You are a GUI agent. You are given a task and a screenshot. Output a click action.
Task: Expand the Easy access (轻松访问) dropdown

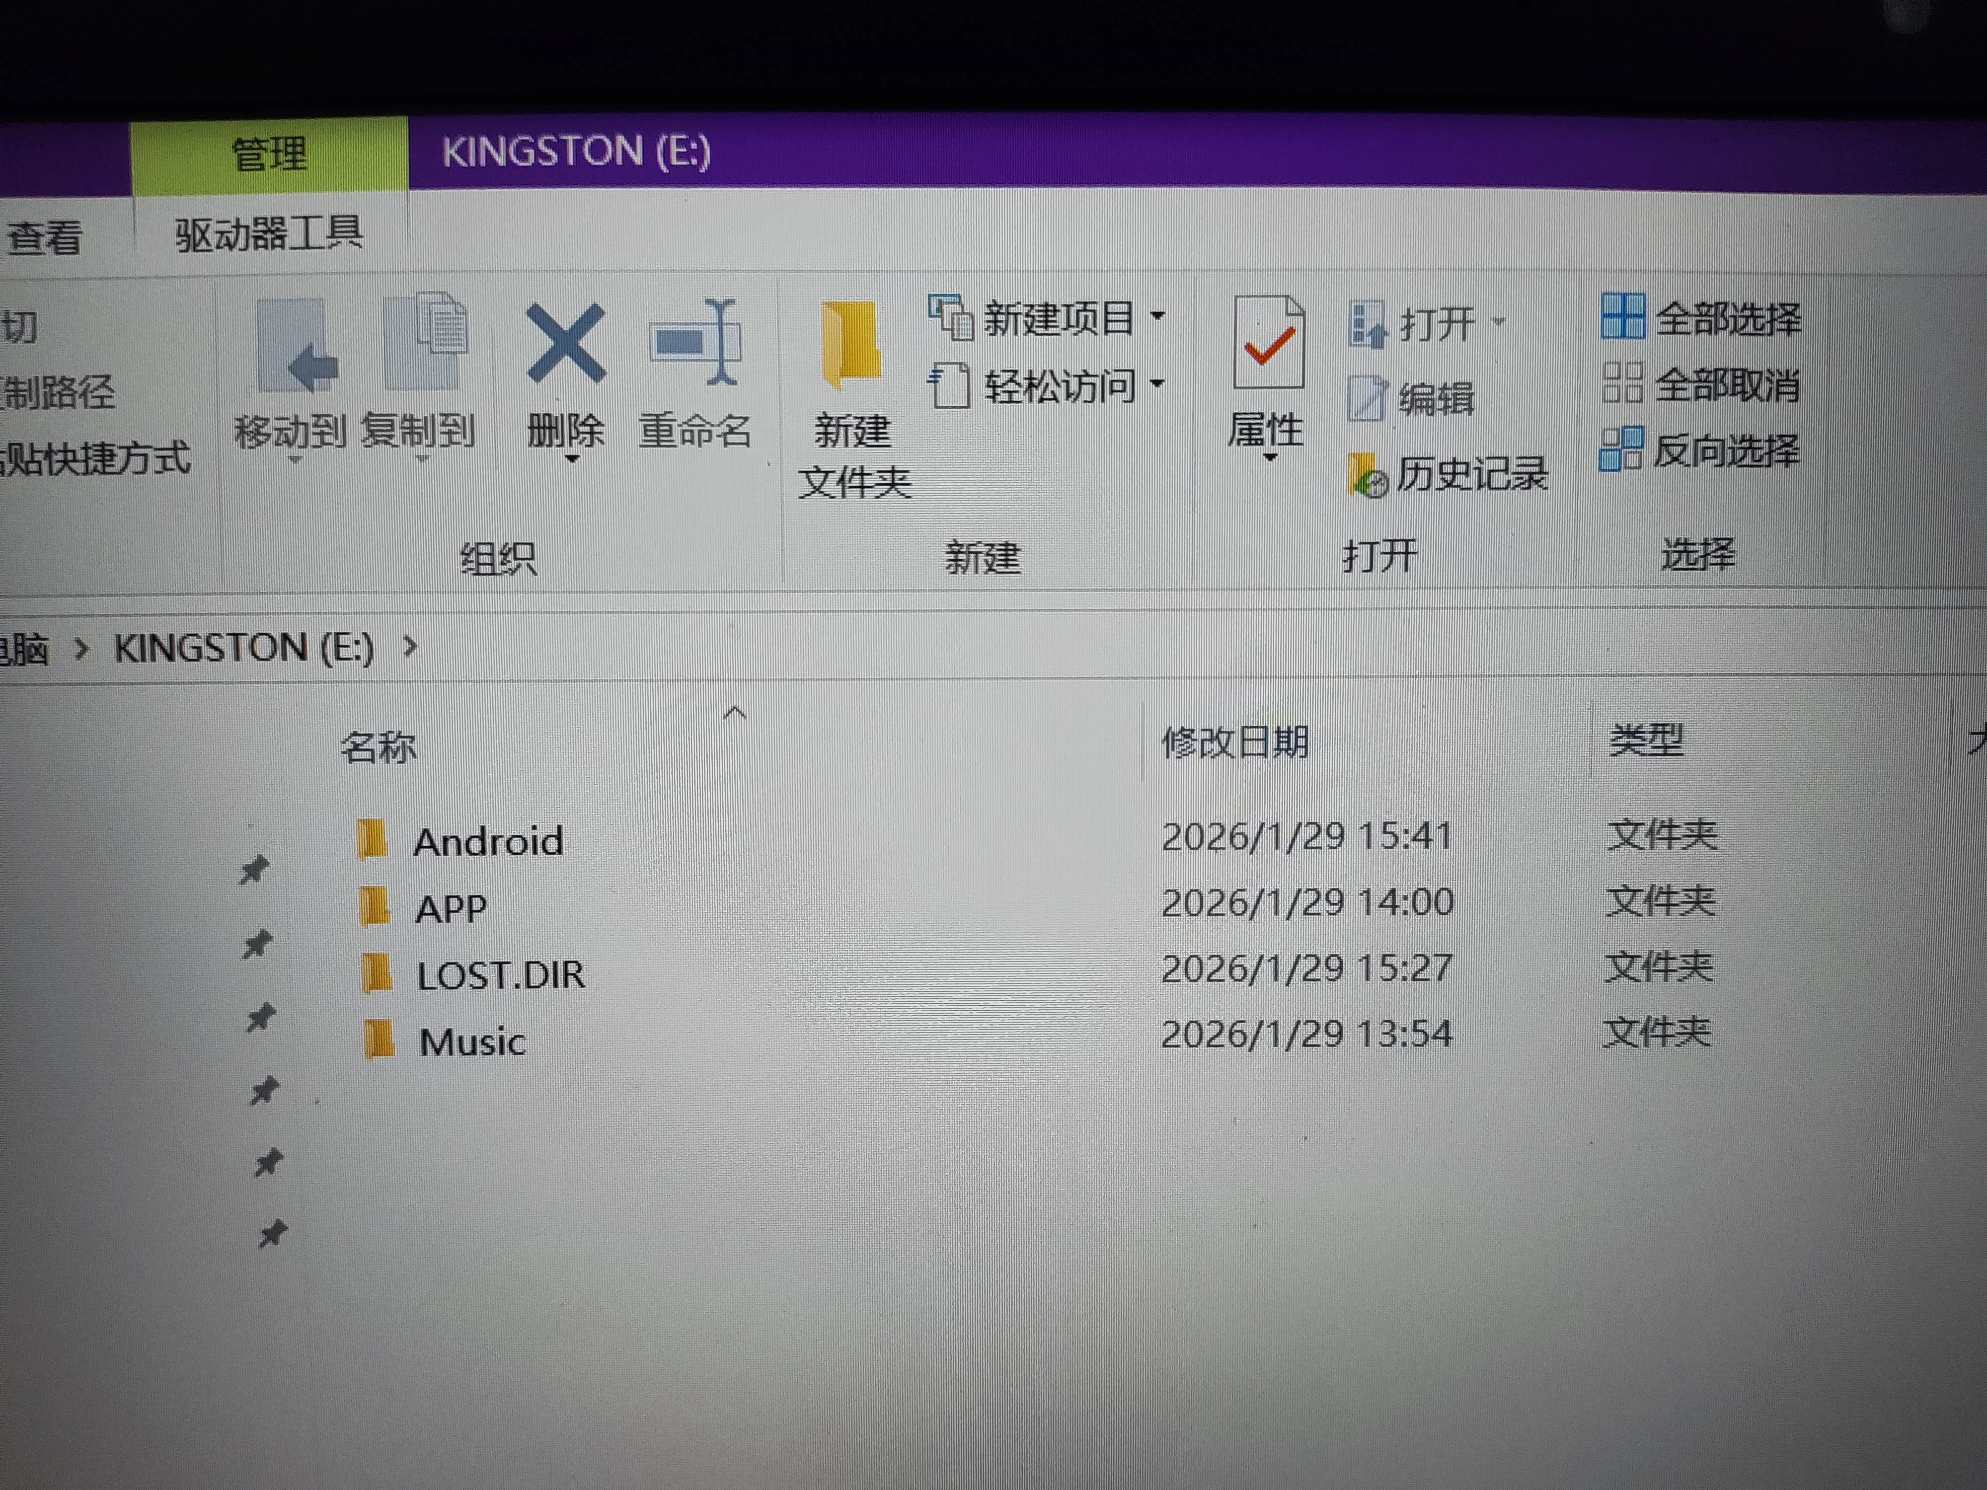coord(1158,384)
